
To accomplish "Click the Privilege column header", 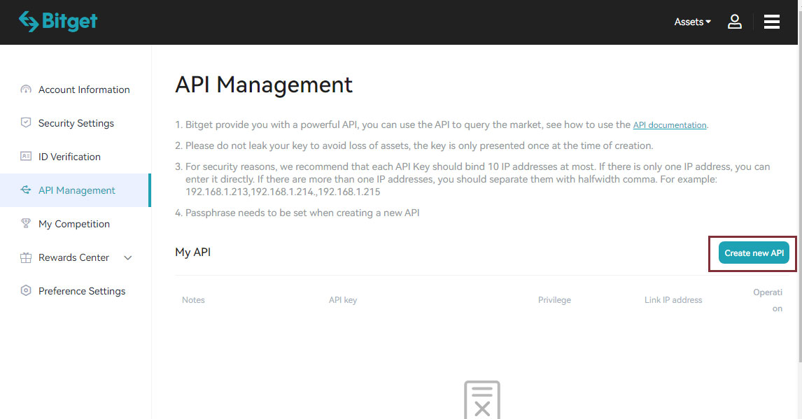I will click(554, 300).
